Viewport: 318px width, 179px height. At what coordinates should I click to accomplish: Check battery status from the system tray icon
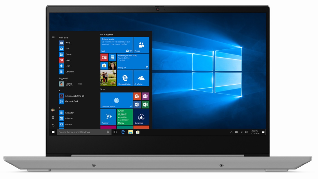point(236,132)
